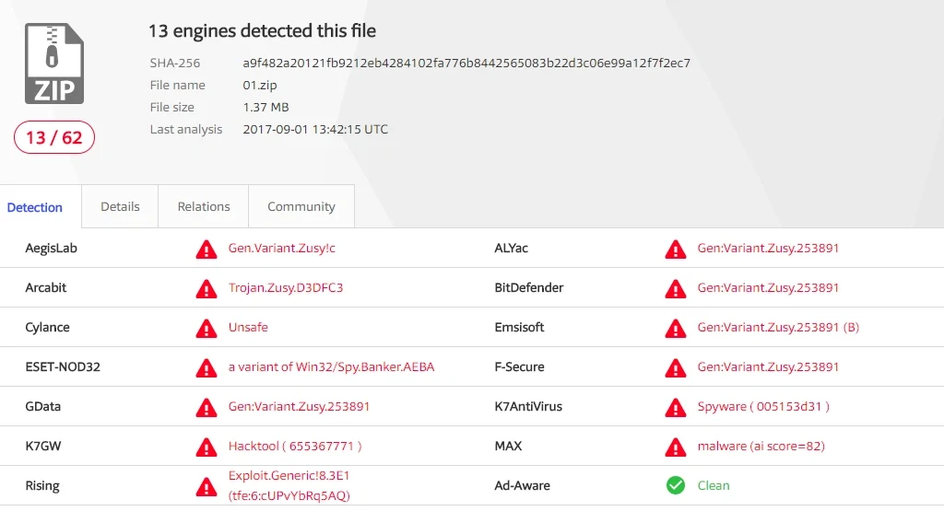This screenshot has width=944, height=511.
Task: Click the ZIP file type icon
Action: pos(54,64)
